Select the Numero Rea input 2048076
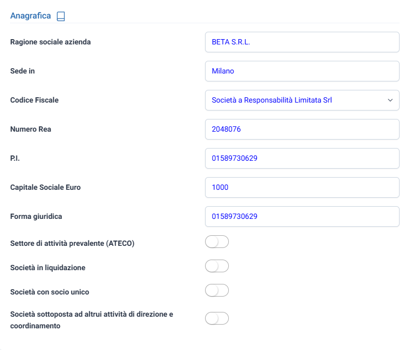408x350 pixels. pyautogui.click(x=302, y=130)
